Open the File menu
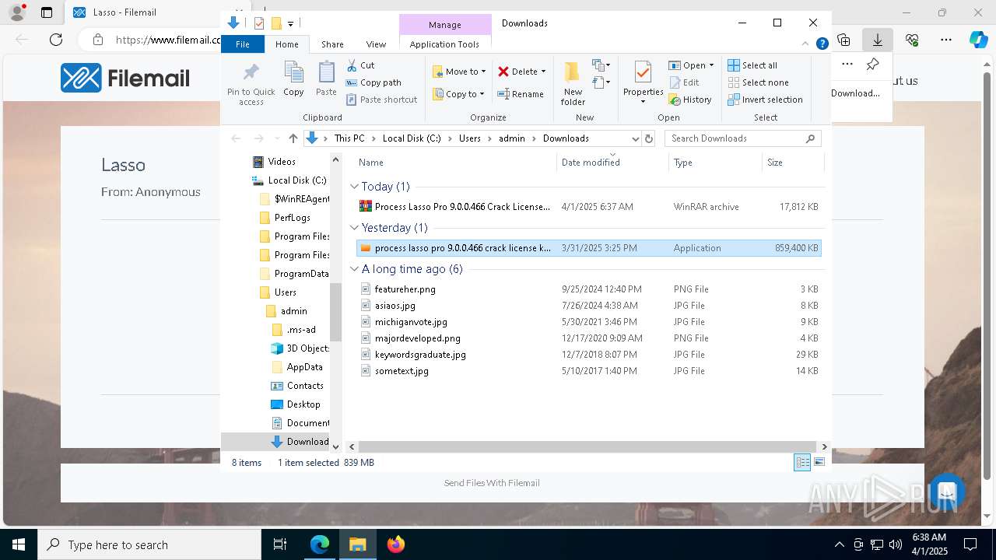 point(243,44)
